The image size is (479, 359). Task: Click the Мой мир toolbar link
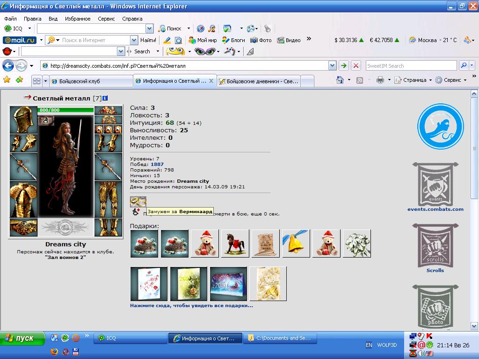pyautogui.click(x=203, y=40)
